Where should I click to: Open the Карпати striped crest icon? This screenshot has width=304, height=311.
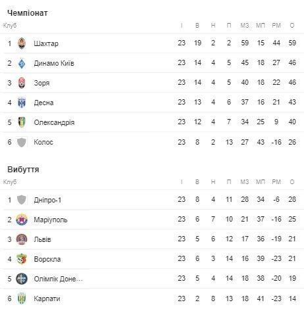pos(22,299)
